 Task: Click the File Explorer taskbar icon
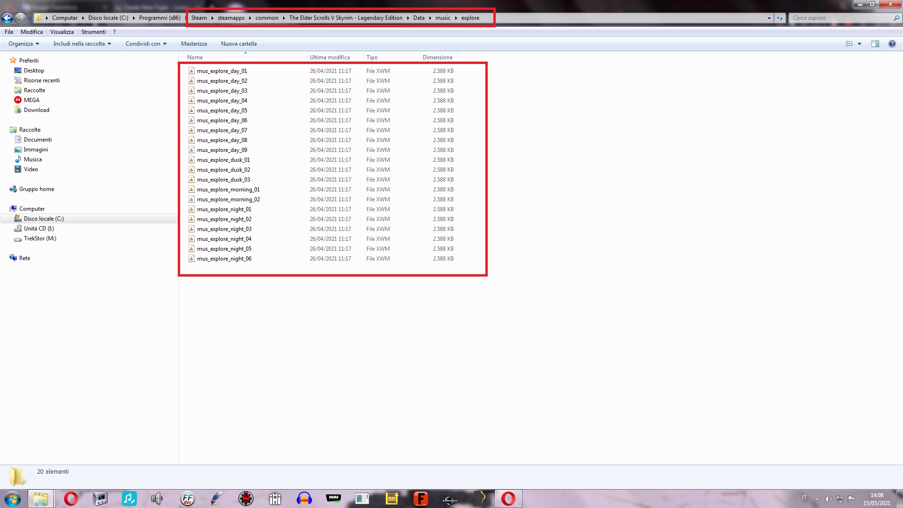(40, 499)
